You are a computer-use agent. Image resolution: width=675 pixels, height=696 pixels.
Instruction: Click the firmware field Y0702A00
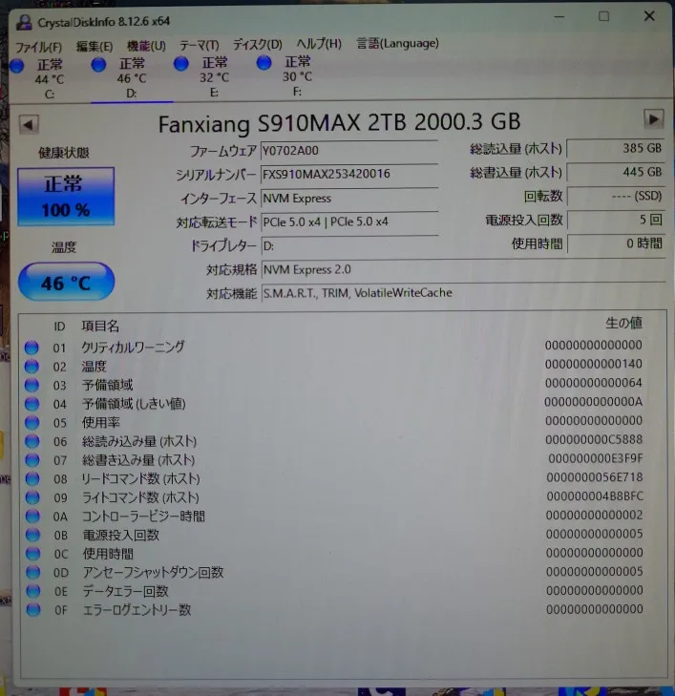point(349,151)
